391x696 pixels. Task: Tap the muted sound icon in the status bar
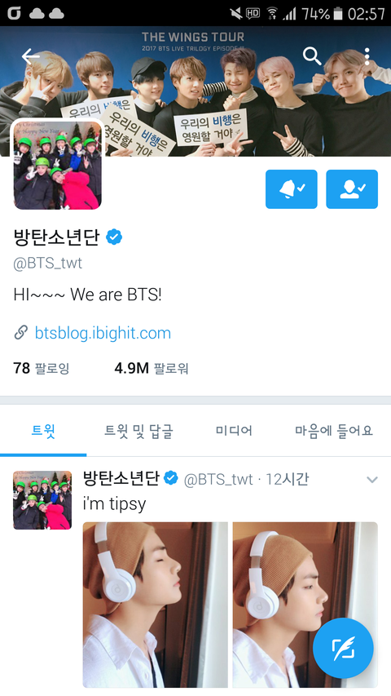coord(236,13)
